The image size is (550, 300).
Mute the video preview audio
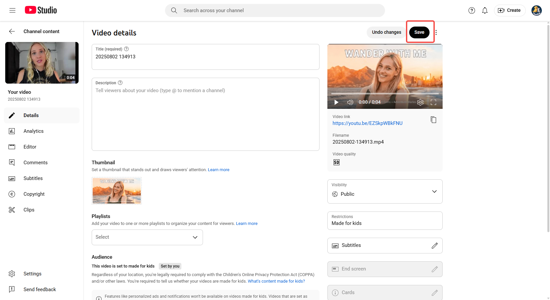(350, 102)
